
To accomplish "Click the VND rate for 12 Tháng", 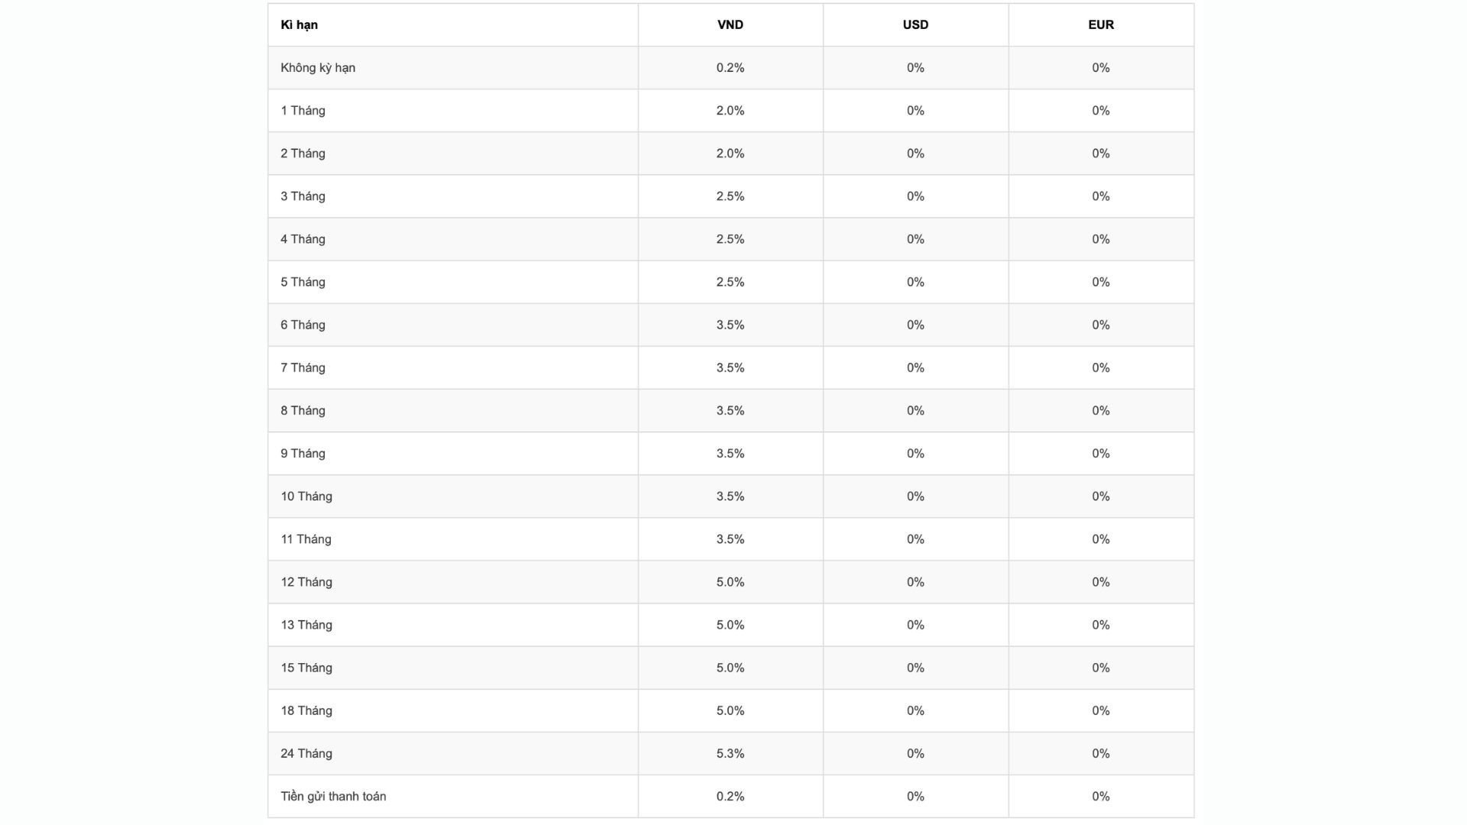I will 730,582.
